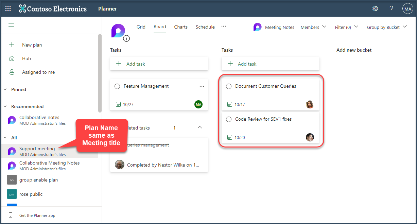Screen dimensions: 417x224
Task: Switch to the Charts tab
Action: coord(181,27)
